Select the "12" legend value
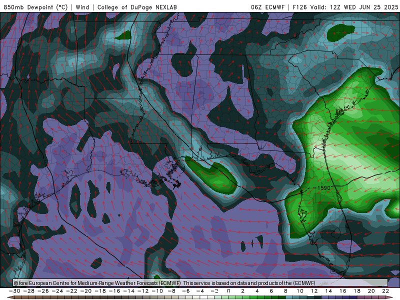The height and width of the screenshot is (300, 400). click(314, 291)
